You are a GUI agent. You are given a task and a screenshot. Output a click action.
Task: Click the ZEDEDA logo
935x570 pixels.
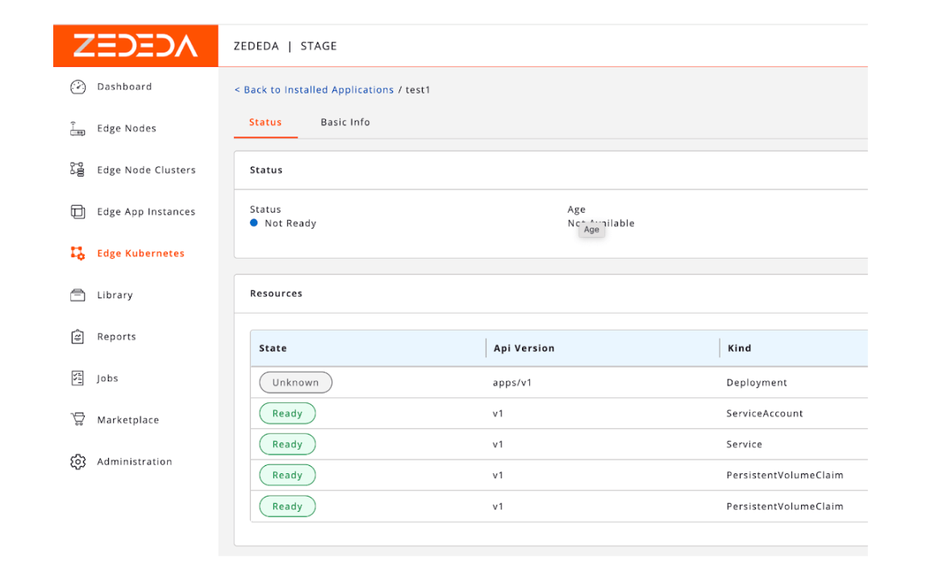pos(136,46)
